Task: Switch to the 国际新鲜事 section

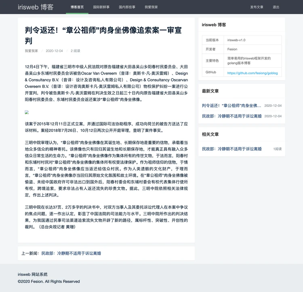Action: point(101,7)
